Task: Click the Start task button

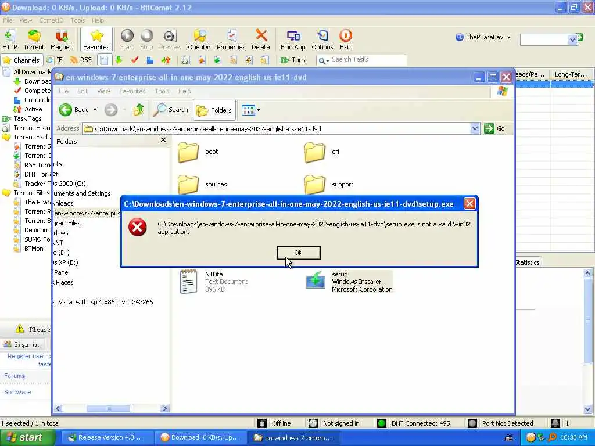Action: pyautogui.click(x=127, y=40)
